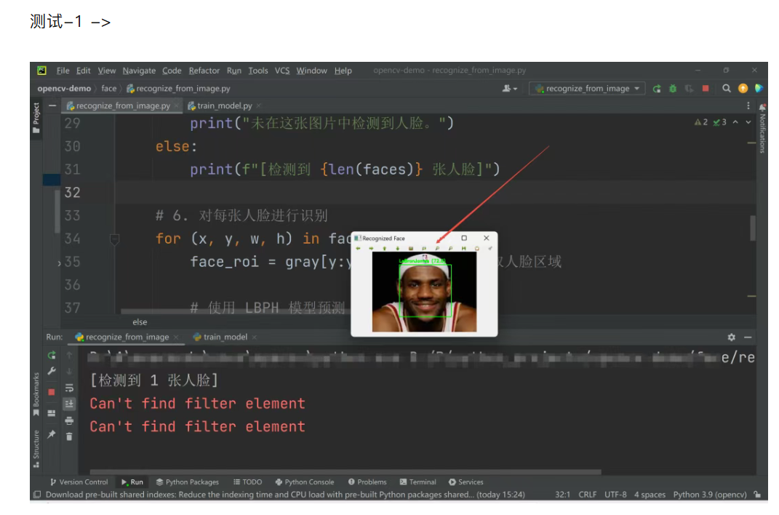Screen dimensions: 779x515
Task: Toggle the Bookmarks tool window
Action: pos(36,394)
